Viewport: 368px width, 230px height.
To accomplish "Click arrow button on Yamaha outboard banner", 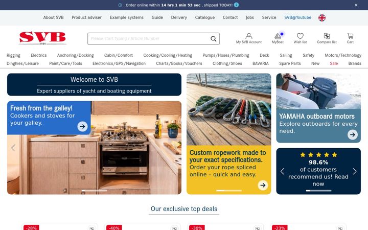I will coord(353,135).
